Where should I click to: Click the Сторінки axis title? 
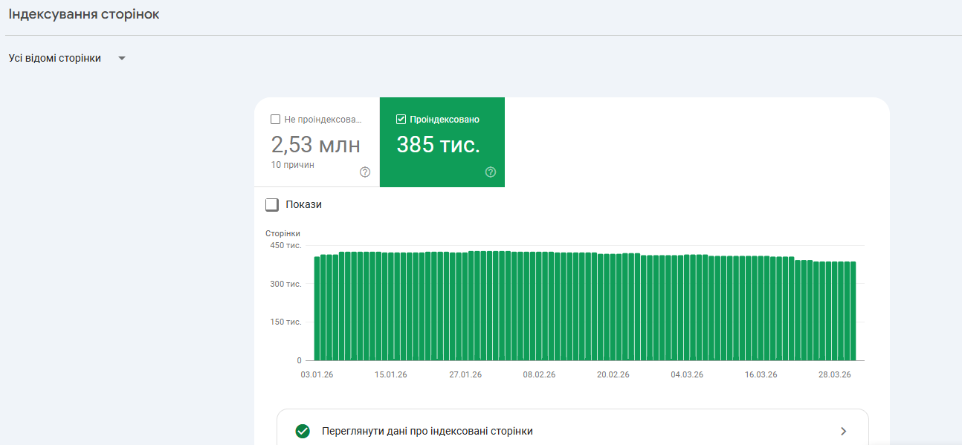click(x=283, y=233)
